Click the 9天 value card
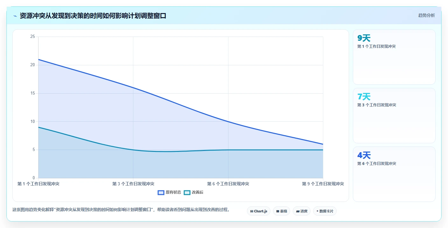Screen dimensions: 448x228 pyautogui.click(x=394, y=57)
